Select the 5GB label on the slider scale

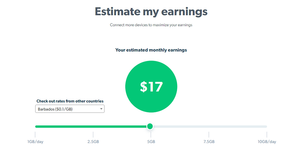click(151, 142)
